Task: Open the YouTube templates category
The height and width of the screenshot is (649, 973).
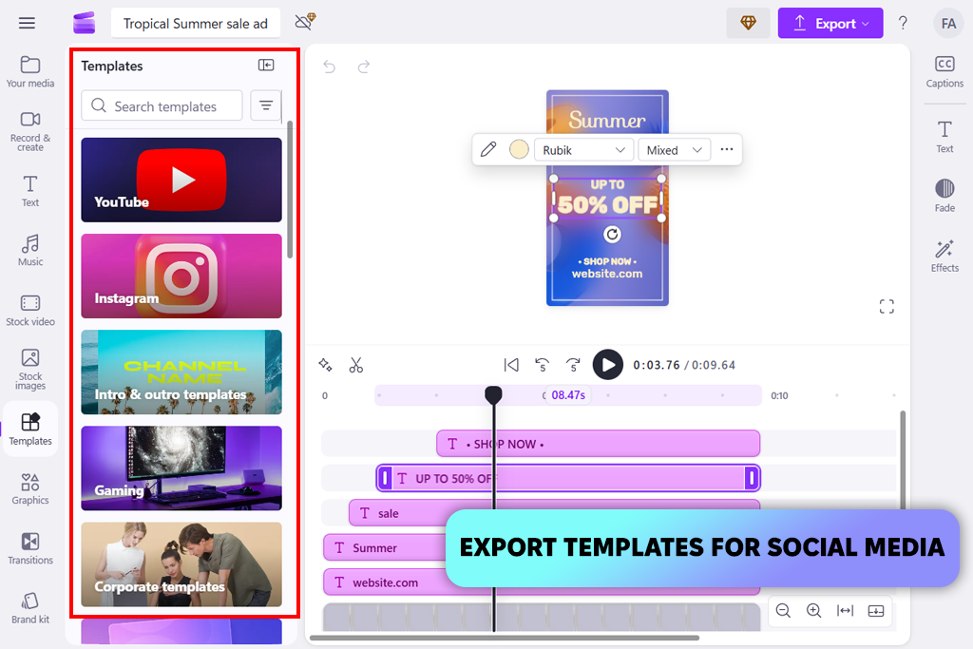Action: pyautogui.click(x=181, y=180)
